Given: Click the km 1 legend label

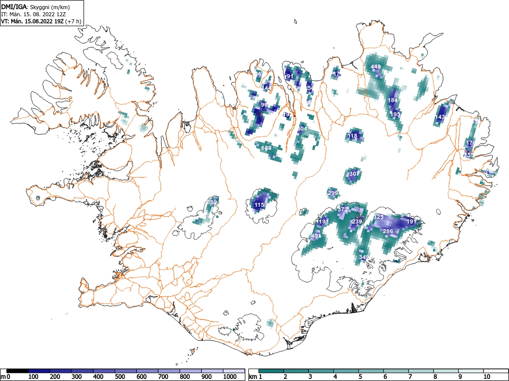Looking at the screenshot, I should [256, 377].
